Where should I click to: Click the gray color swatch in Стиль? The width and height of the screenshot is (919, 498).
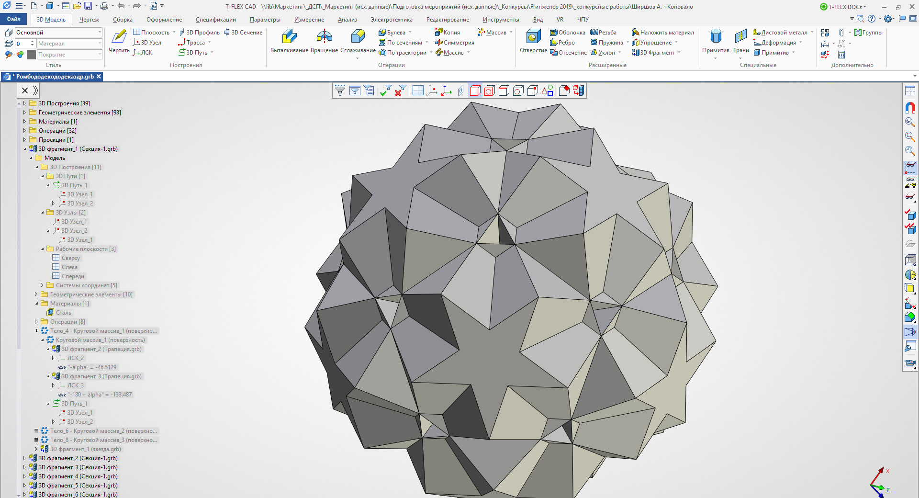point(32,55)
